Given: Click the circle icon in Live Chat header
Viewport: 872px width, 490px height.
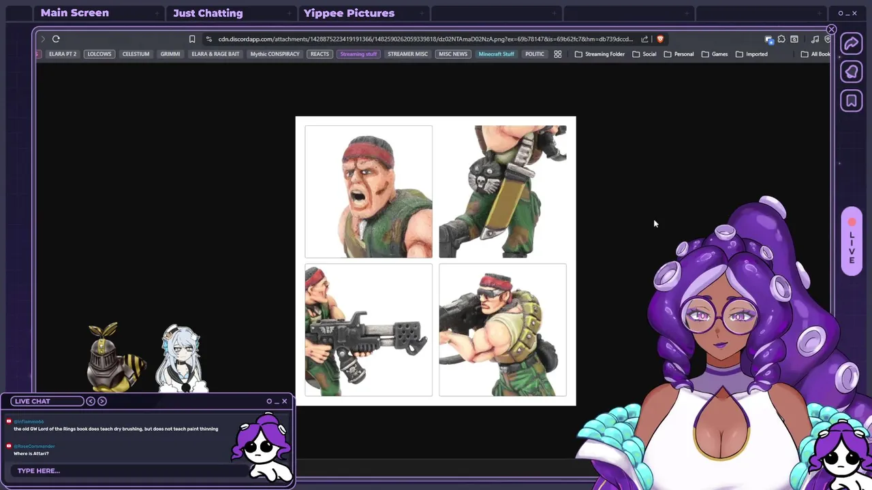Looking at the screenshot, I should tap(269, 401).
